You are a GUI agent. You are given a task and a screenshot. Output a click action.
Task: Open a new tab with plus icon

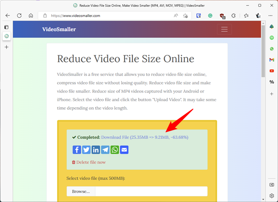tap(6, 47)
